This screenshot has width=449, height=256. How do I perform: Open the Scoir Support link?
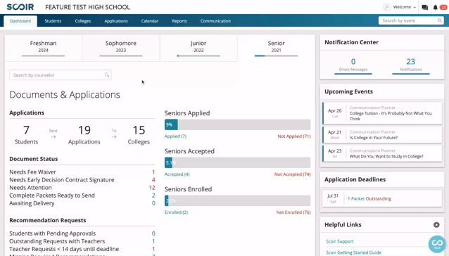click(340, 241)
